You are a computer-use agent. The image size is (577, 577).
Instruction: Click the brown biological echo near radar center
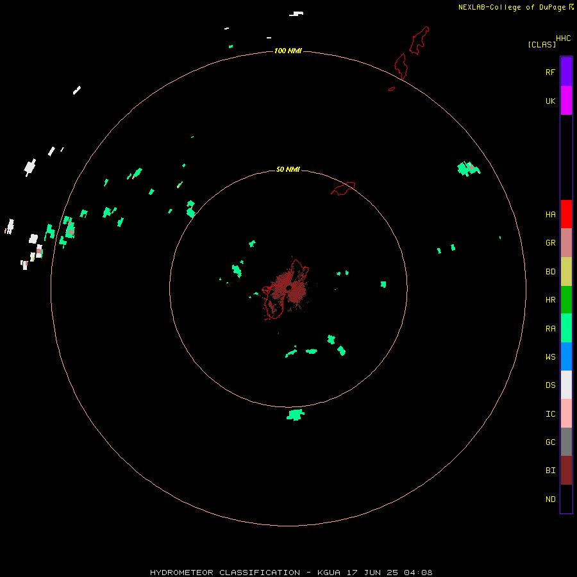tap(290, 288)
